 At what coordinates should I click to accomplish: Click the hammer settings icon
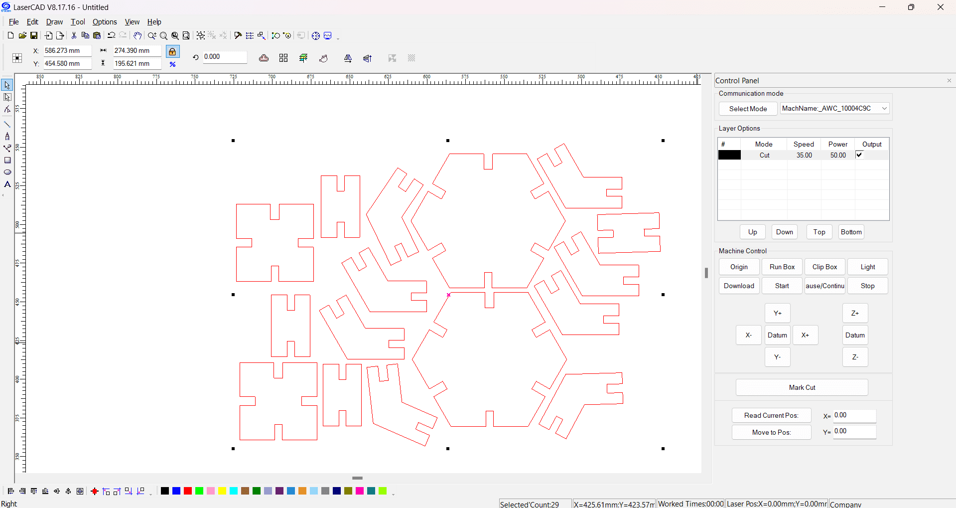point(238,35)
